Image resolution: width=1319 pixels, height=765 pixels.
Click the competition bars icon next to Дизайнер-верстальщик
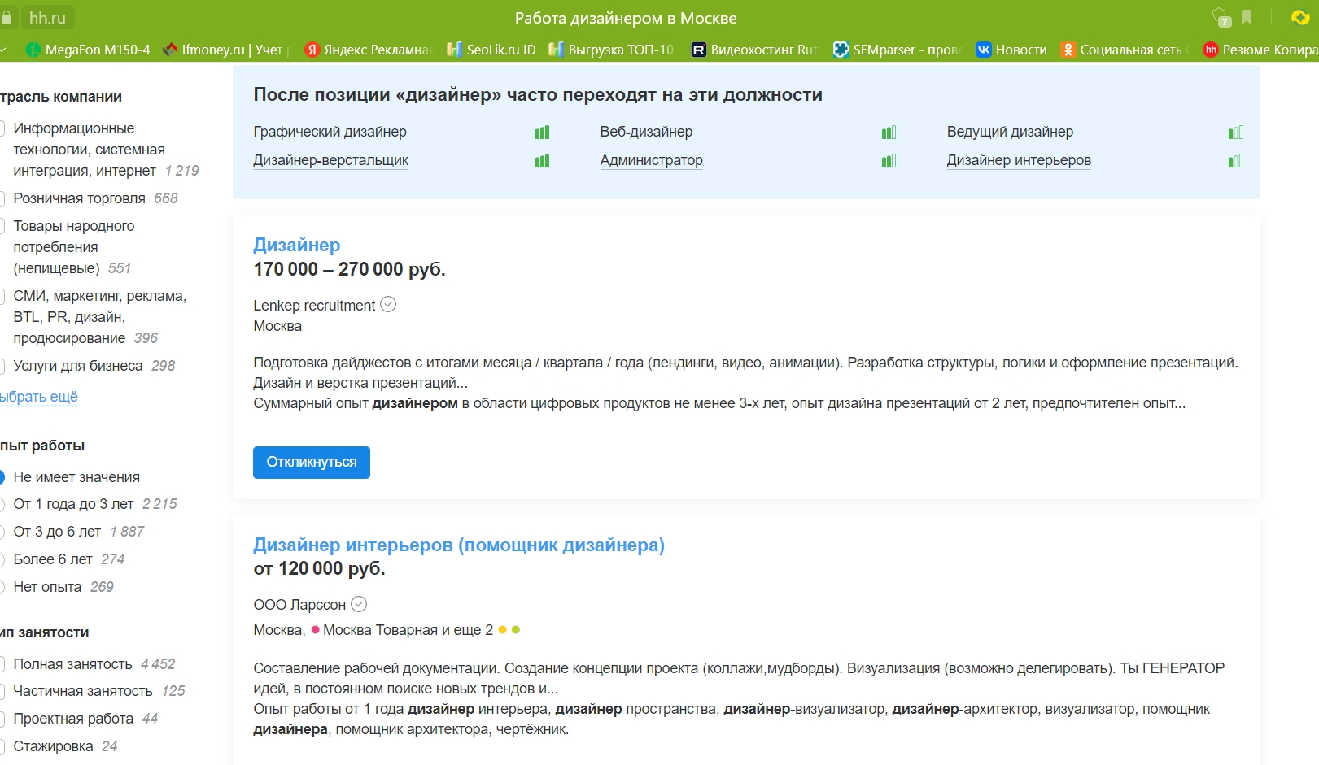(x=543, y=161)
